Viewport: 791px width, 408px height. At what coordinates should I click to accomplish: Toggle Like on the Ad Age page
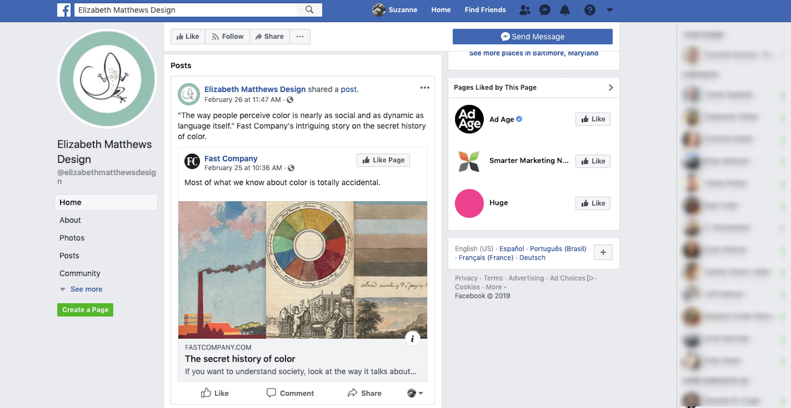[593, 119]
